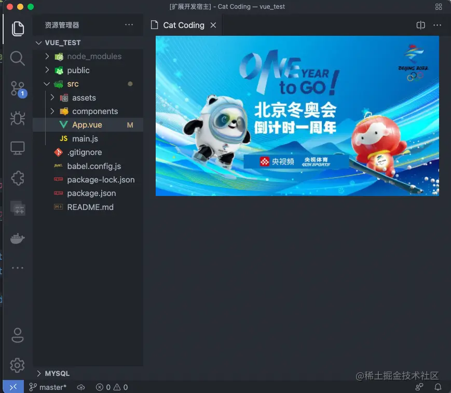The width and height of the screenshot is (451, 393).
Task: Open Source Control view with 1 badge
Action: click(x=18, y=89)
